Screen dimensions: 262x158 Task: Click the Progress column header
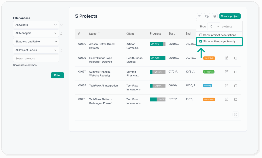click(x=156, y=33)
